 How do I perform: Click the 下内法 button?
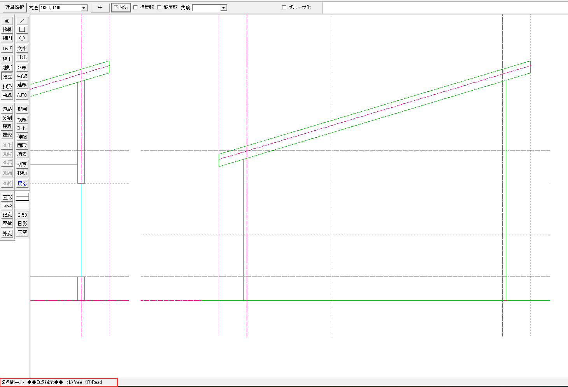(121, 7)
